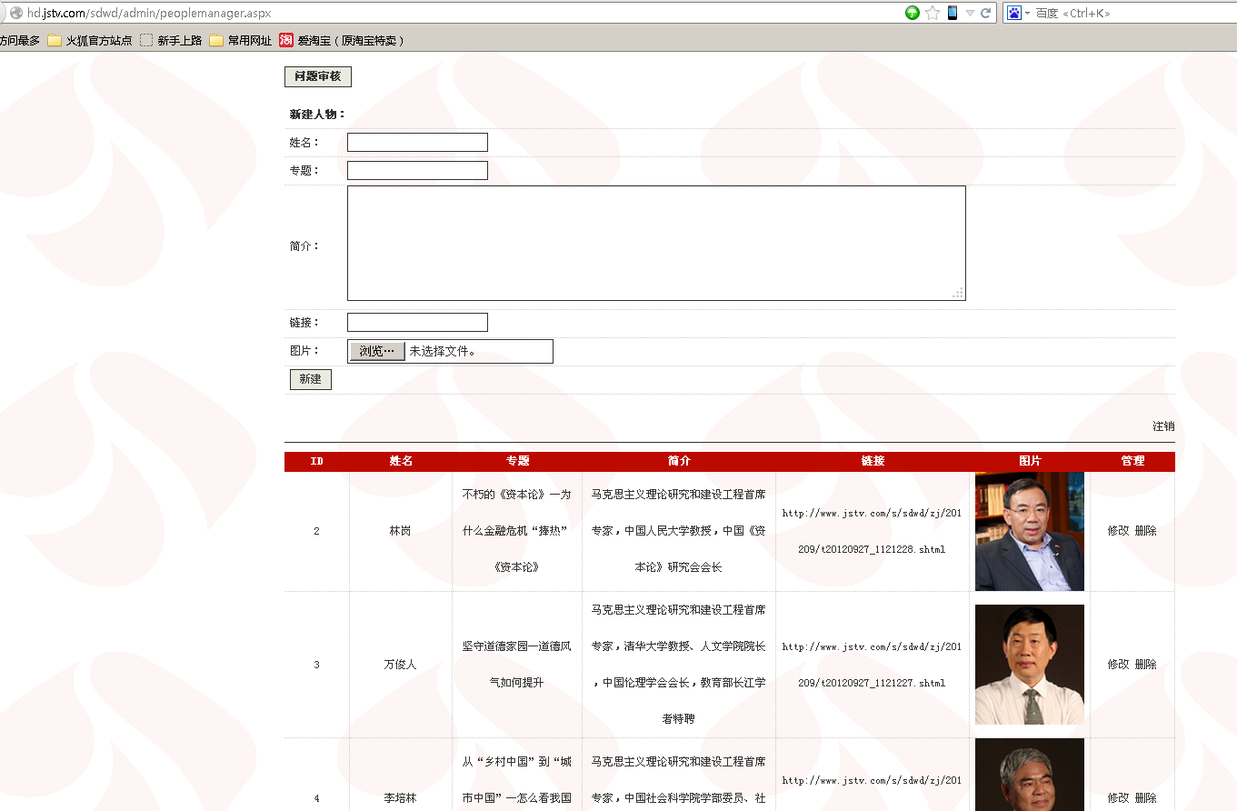The height and width of the screenshot is (811, 1237).
Task: Click the 浏览 file browse button
Action: [x=377, y=351]
